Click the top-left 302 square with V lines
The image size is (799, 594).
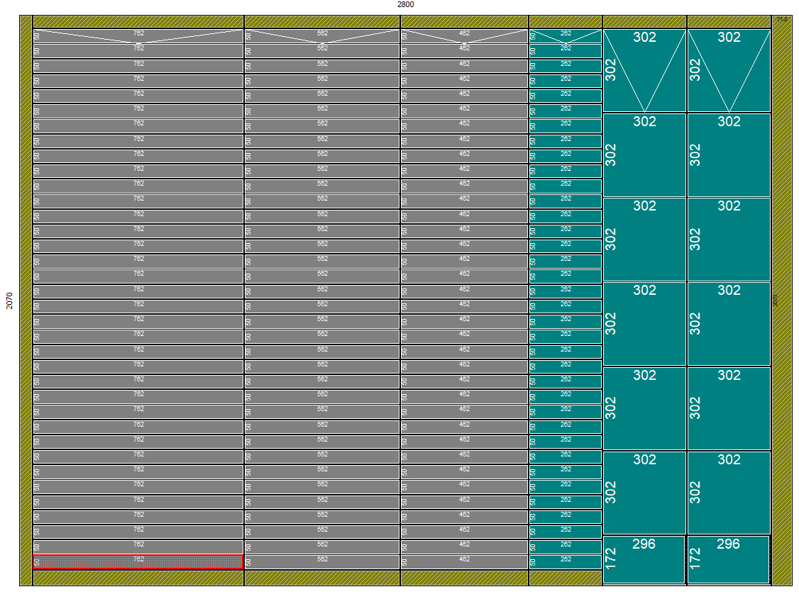pos(644,71)
